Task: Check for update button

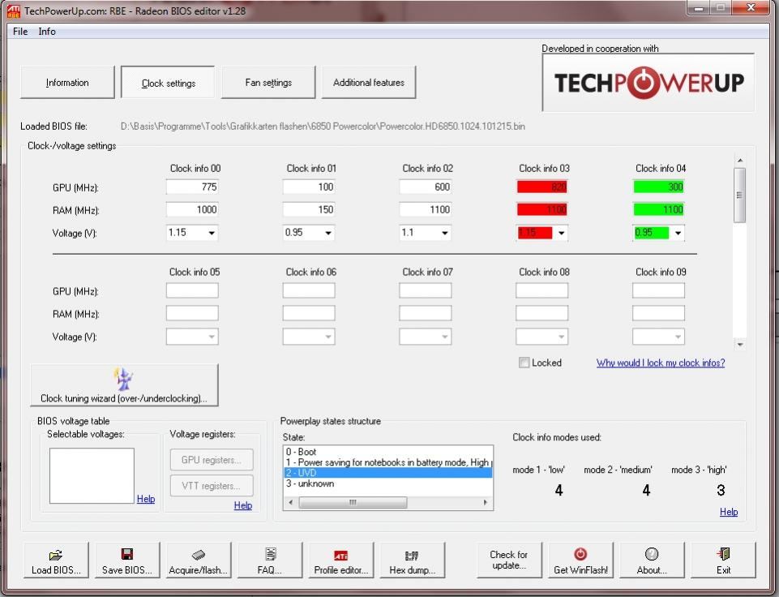Action: (x=509, y=560)
